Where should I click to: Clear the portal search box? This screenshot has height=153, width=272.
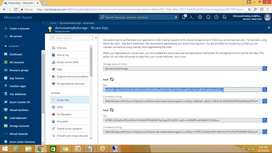coord(176,17)
